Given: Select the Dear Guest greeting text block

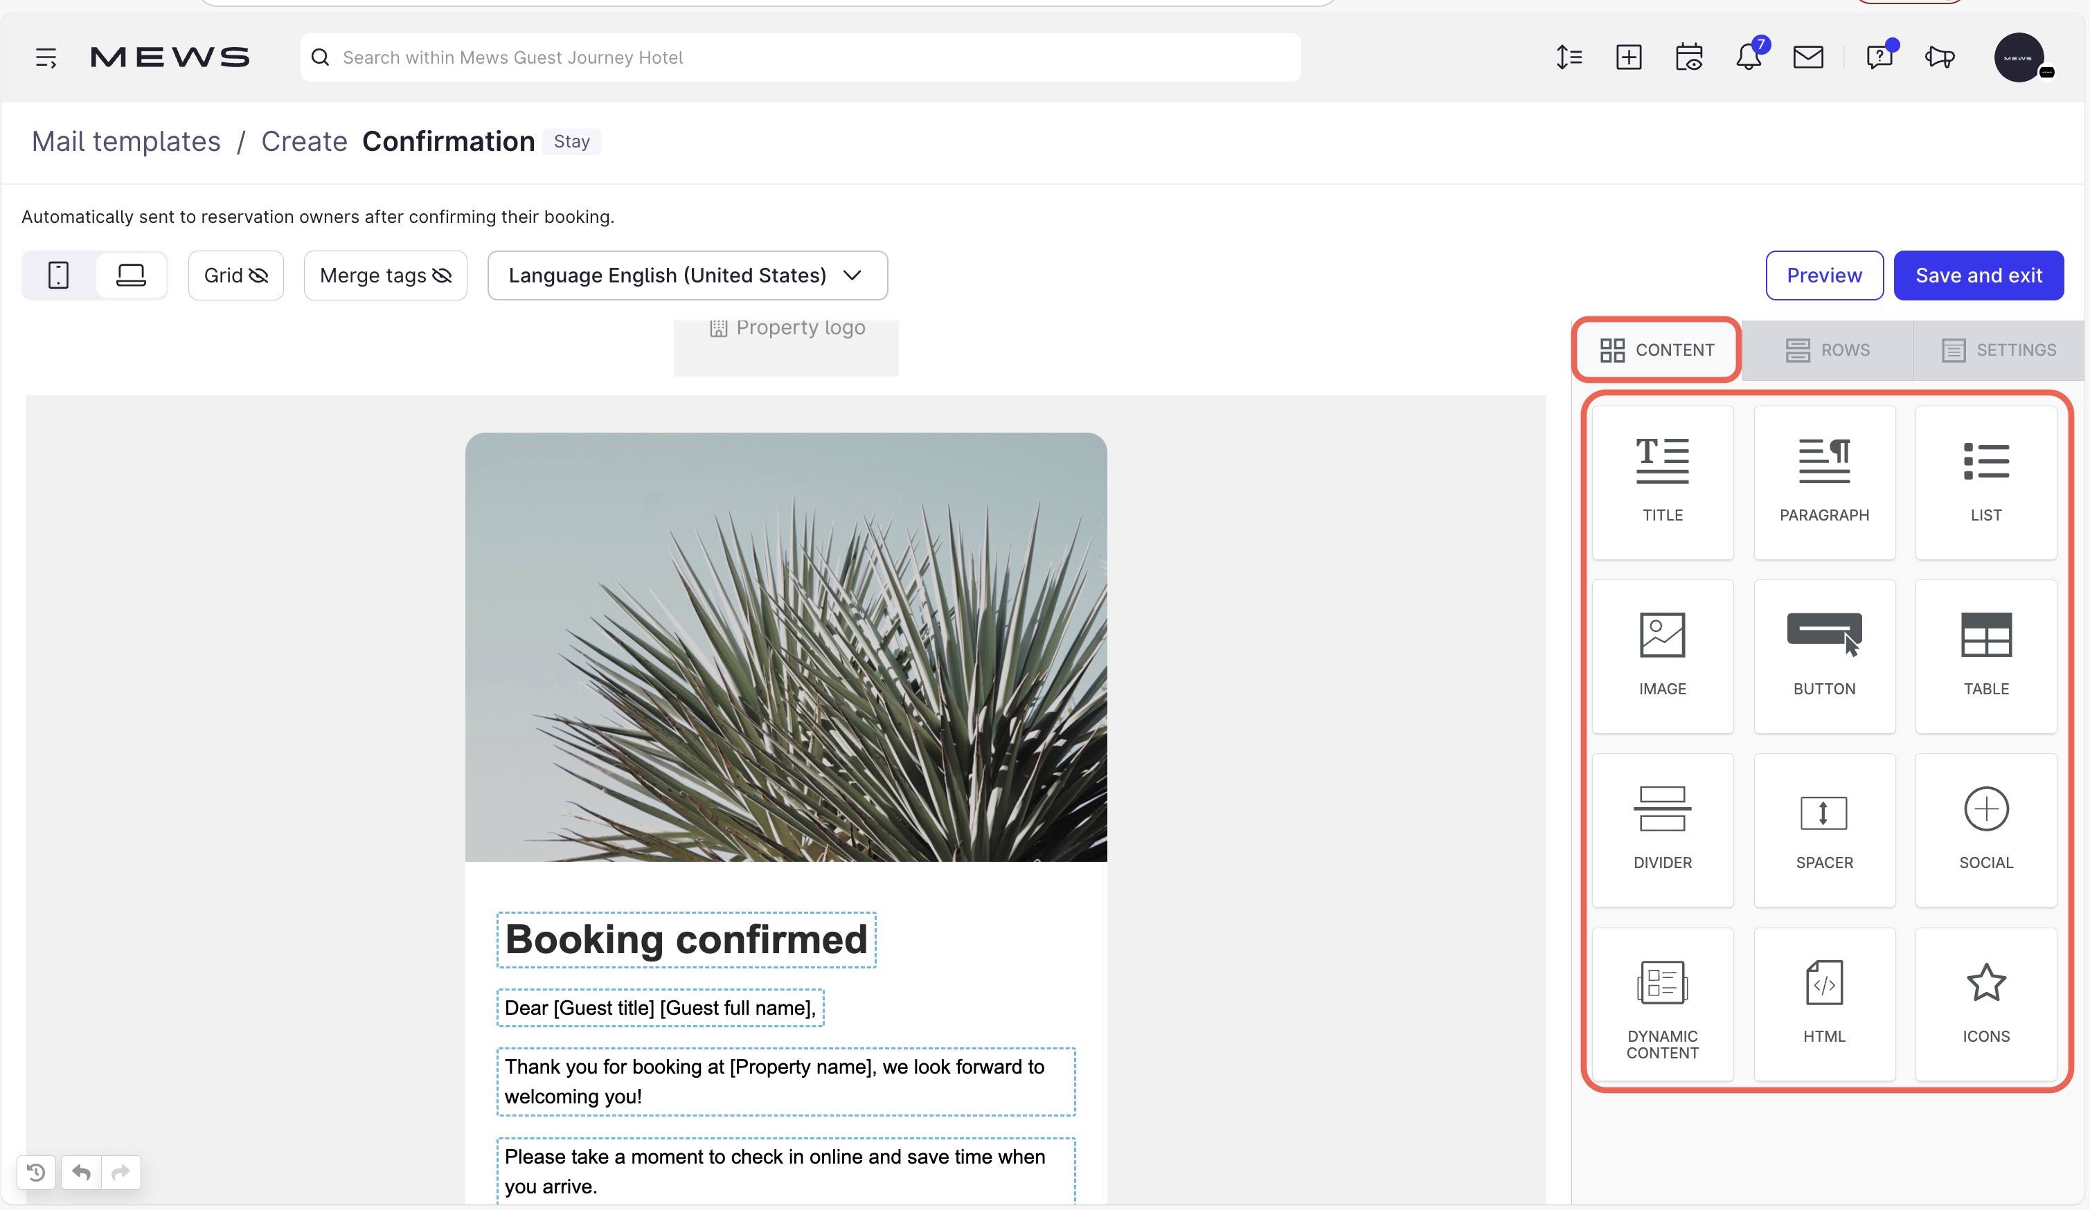Looking at the screenshot, I should (x=660, y=1008).
